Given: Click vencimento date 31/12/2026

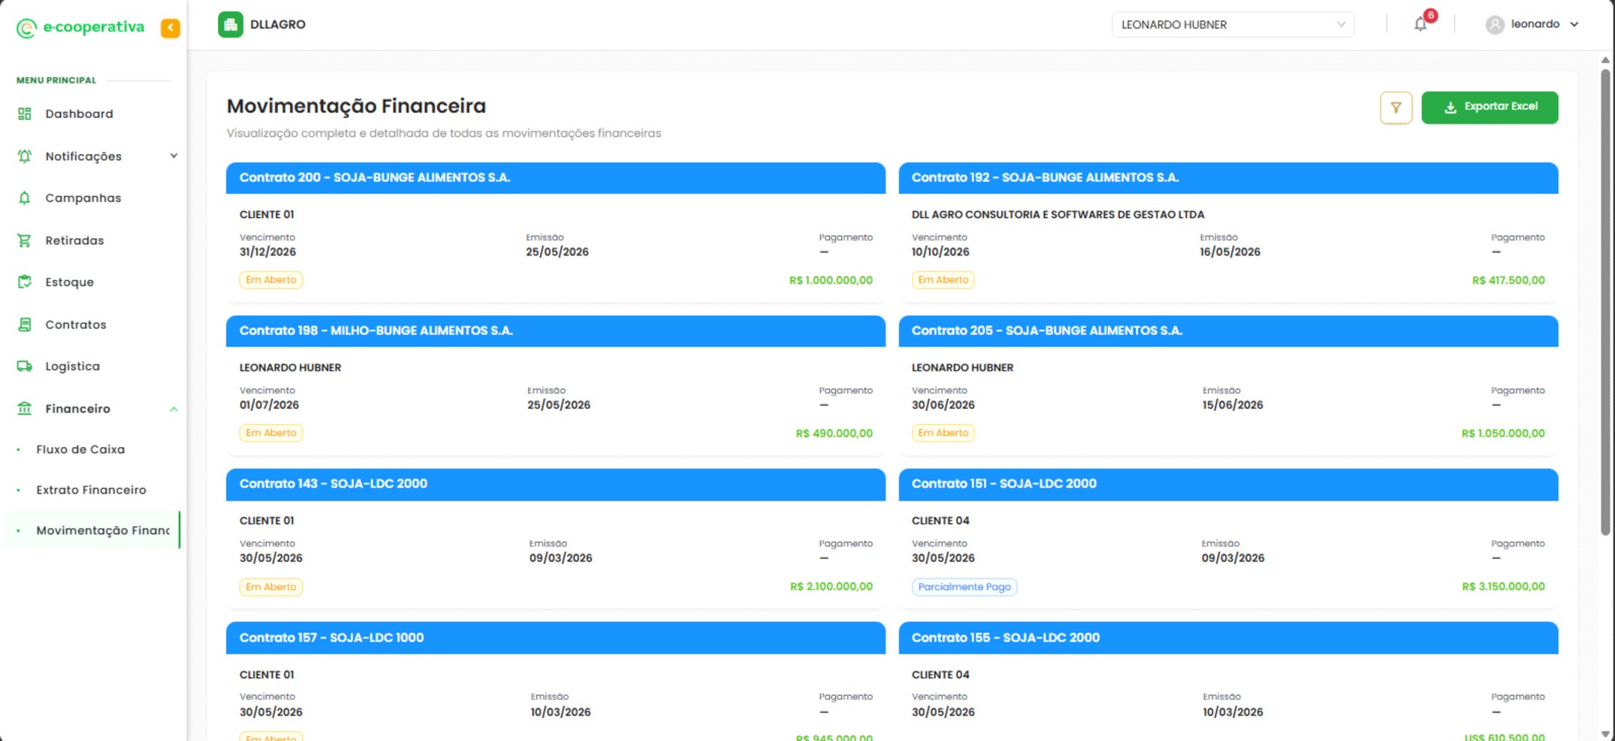Looking at the screenshot, I should coord(268,253).
